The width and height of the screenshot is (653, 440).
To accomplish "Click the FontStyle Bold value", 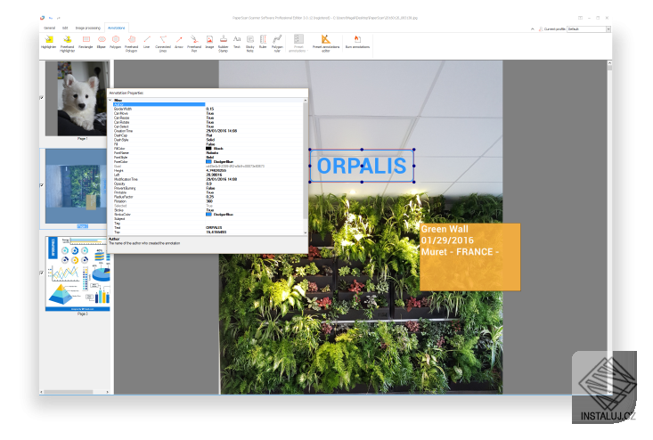I will point(209,158).
